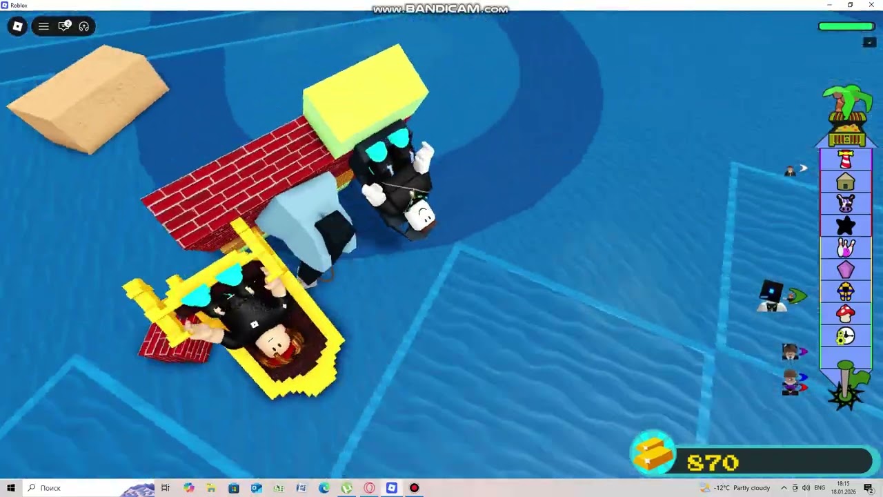Open the volume control in the tray

point(806,488)
